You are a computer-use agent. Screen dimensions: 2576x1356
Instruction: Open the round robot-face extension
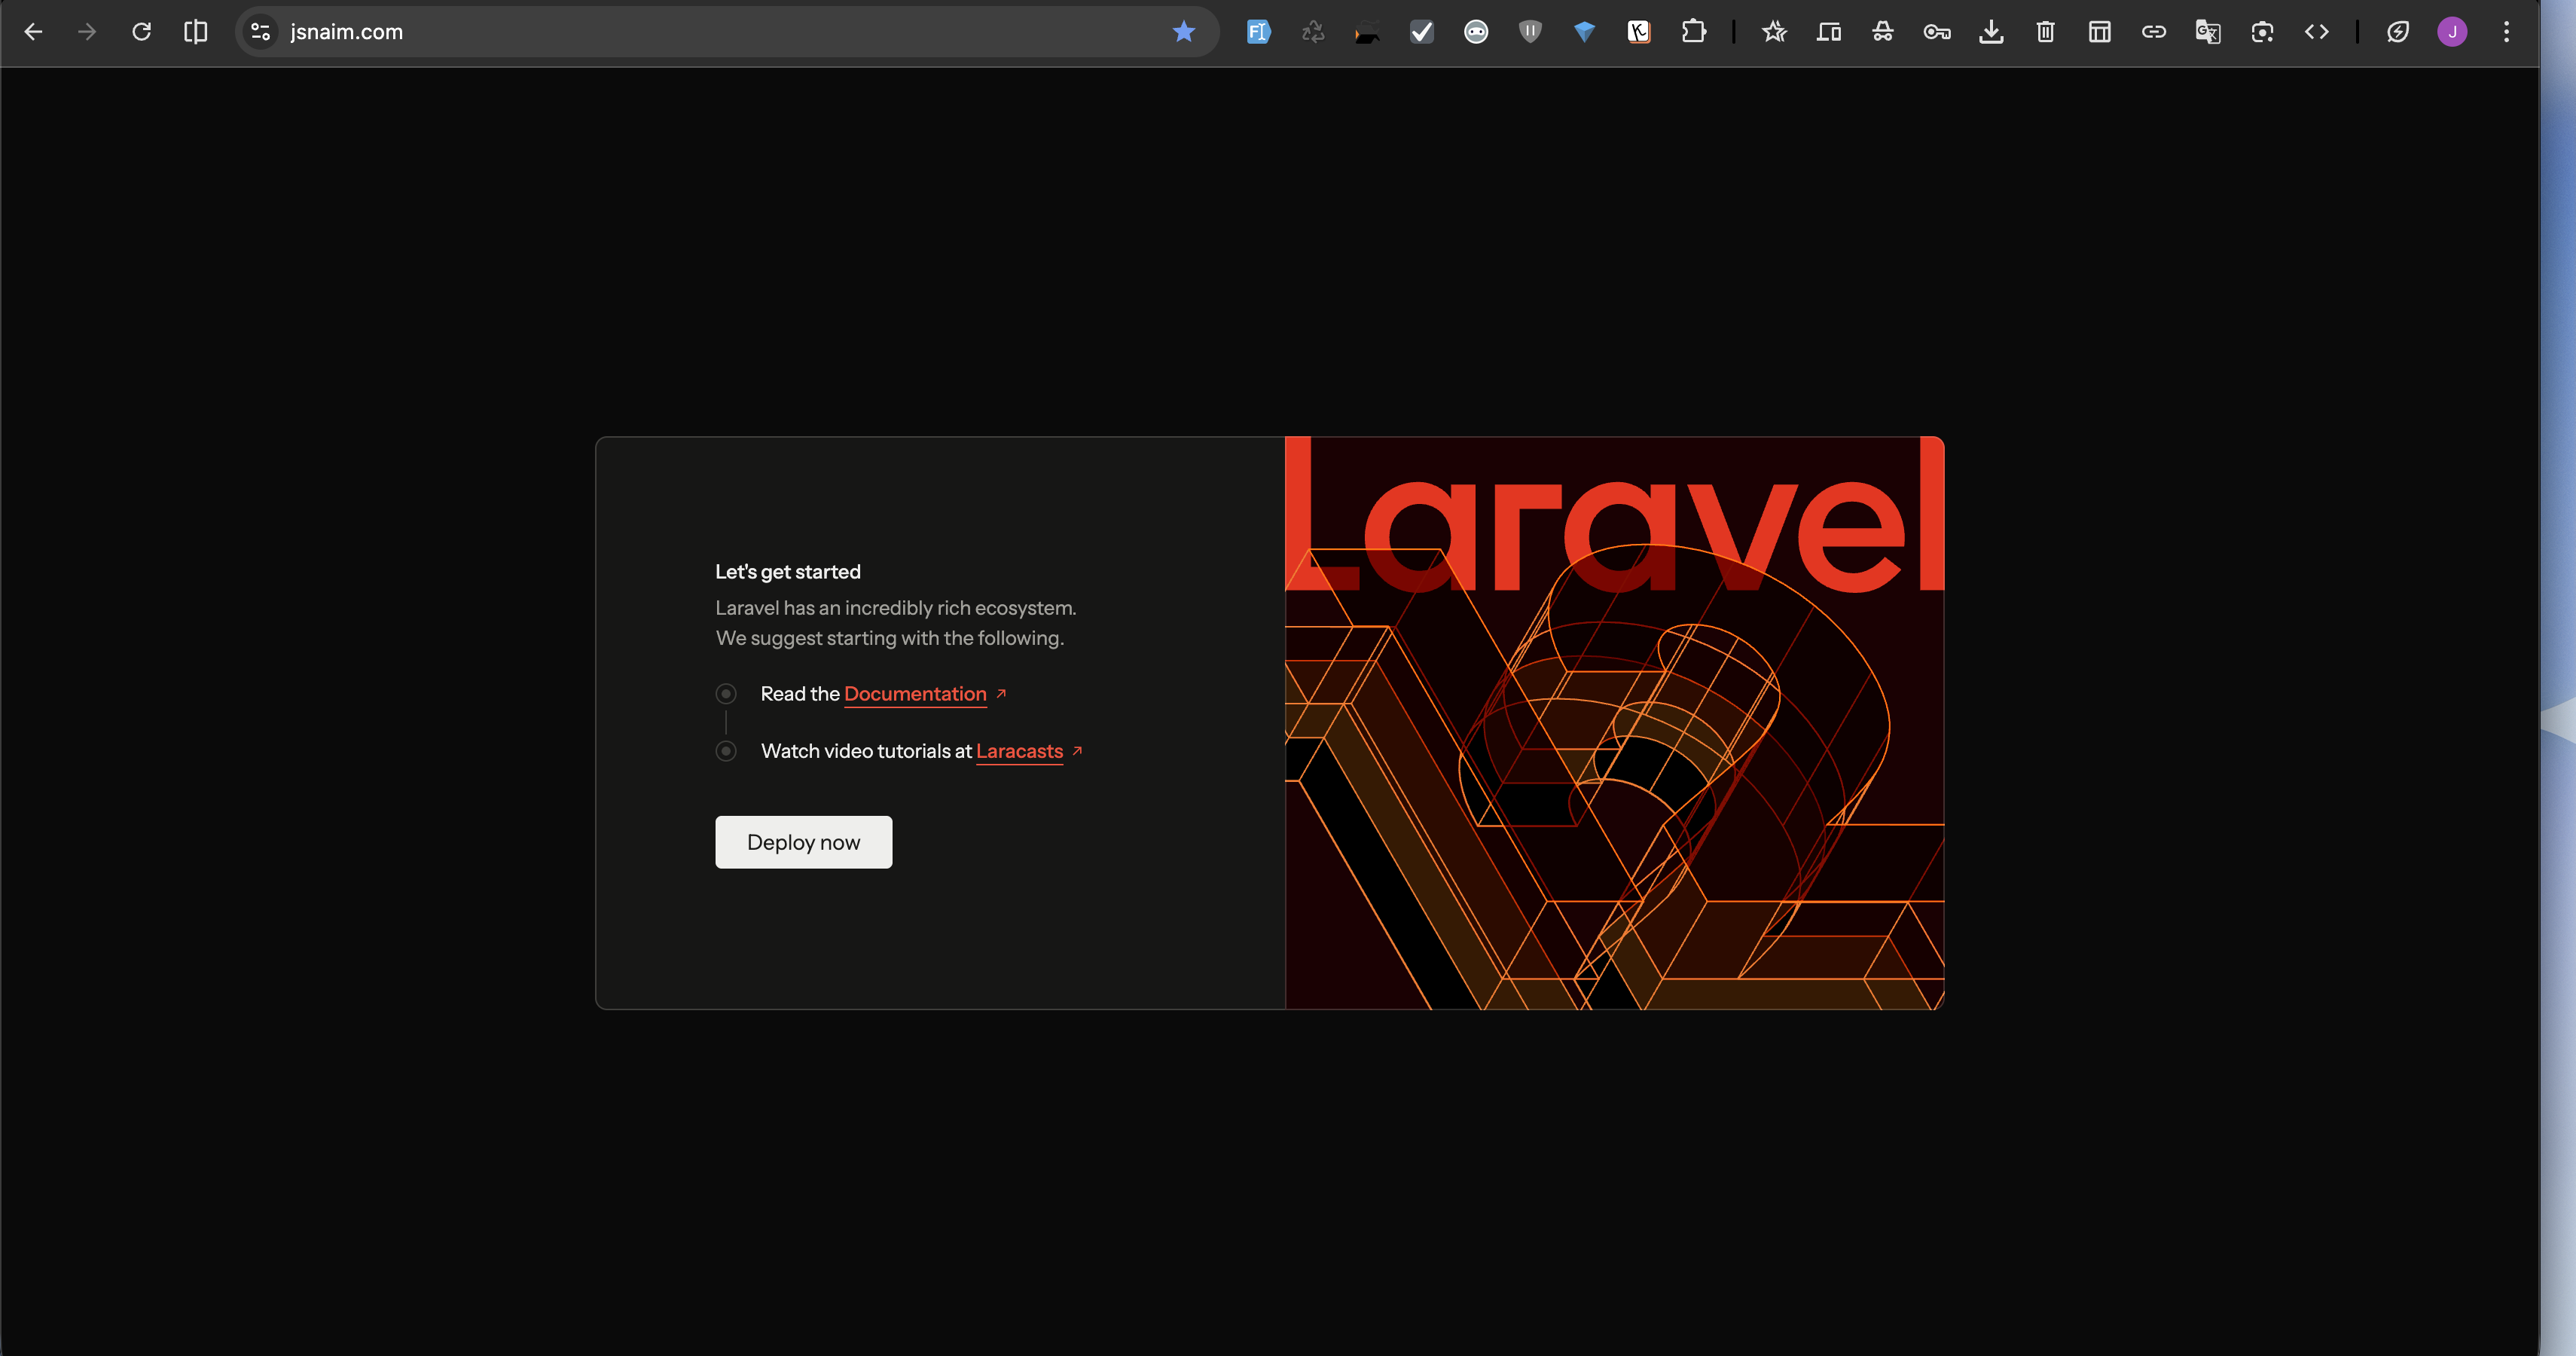(1476, 32)
